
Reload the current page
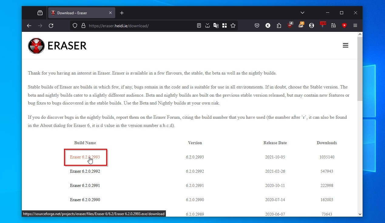[51, 26]
